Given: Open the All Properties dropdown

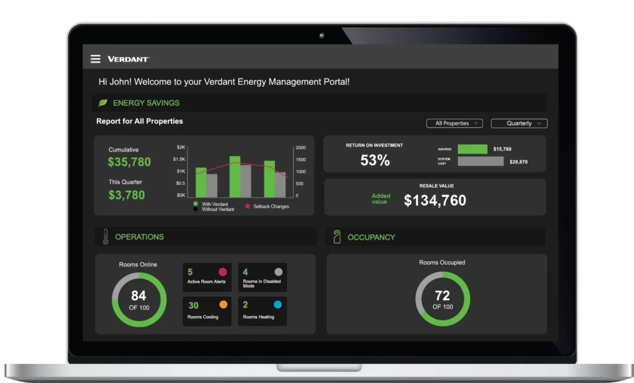Looking at the screenshot, I should [454, 123].
